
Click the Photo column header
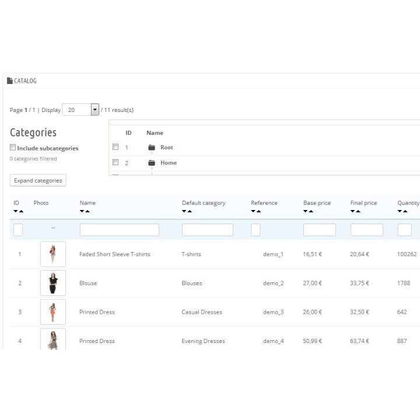tap(41, 203)
